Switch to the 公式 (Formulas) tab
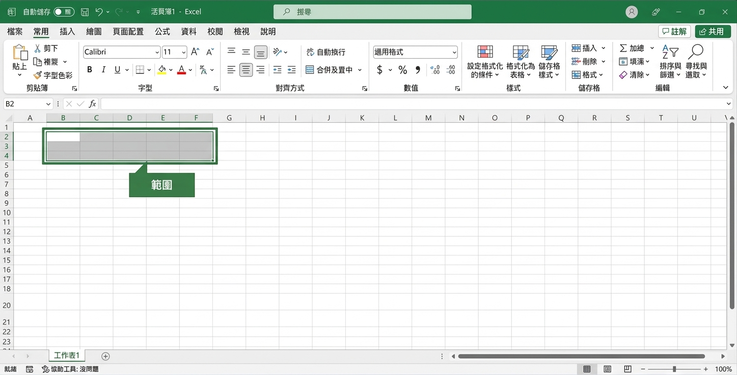The image size is (737, 375). tap(162, 32)
